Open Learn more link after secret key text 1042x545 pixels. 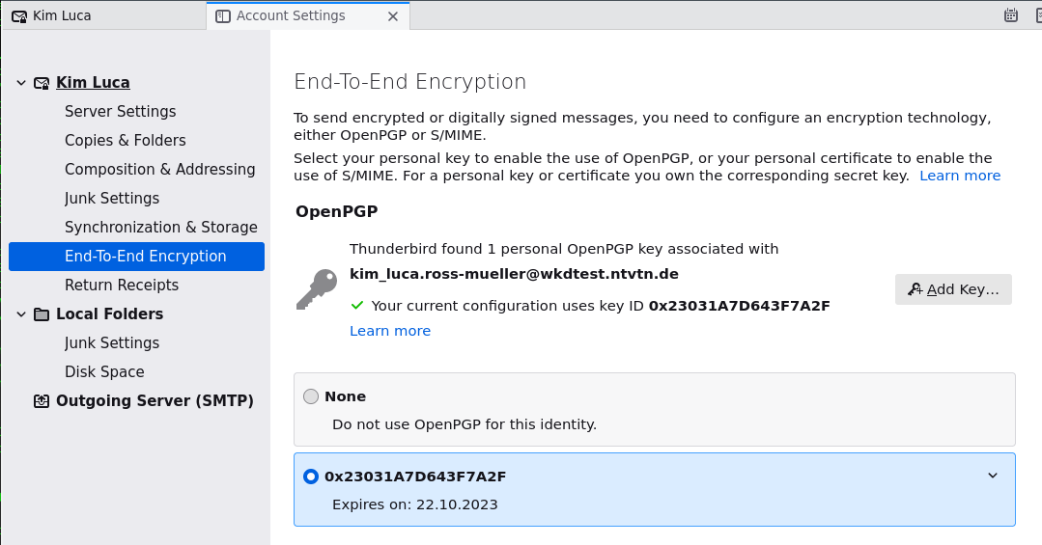(960, 176)
